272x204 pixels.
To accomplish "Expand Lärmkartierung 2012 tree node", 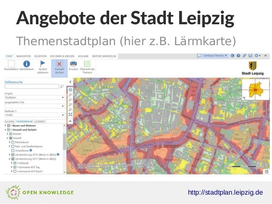I will 10,155.
